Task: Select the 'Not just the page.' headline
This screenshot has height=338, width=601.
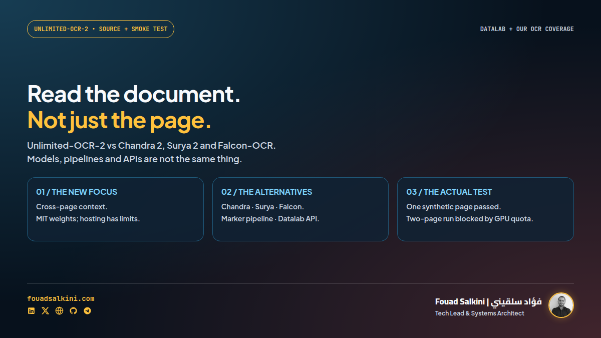Action: pos(119,120)
